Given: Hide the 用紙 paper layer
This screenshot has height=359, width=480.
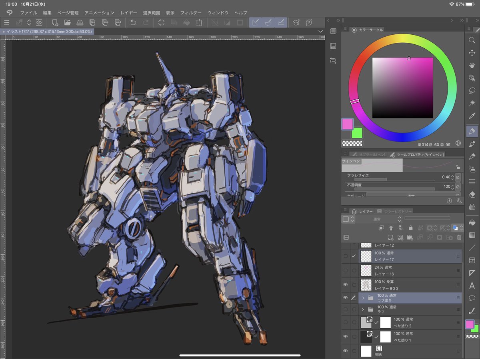Looking at the screenshot, I should pyautogui.click(x=345, y=351).
